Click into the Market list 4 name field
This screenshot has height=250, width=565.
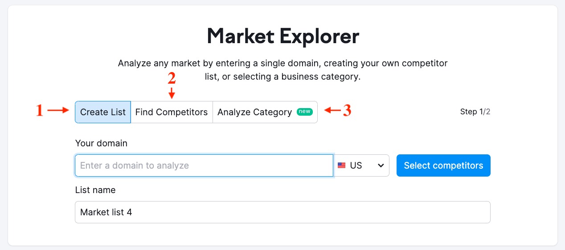click(x=282, y=212)
